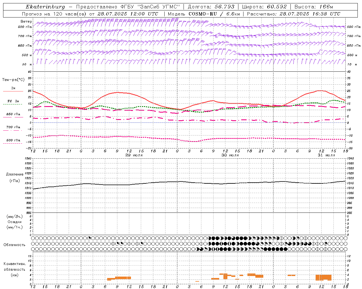Click the "Конвективн." convective cloud label

point(14,264)
